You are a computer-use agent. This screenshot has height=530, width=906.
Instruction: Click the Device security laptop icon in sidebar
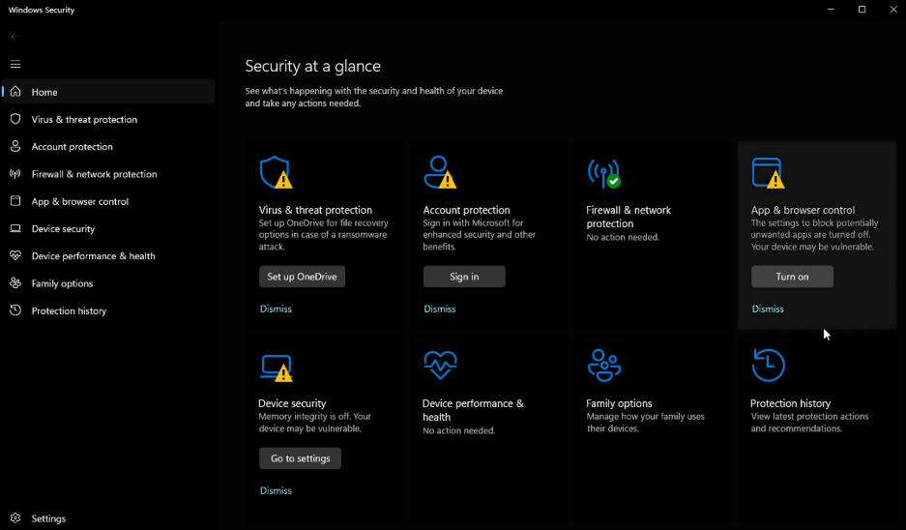coord(15,228)
